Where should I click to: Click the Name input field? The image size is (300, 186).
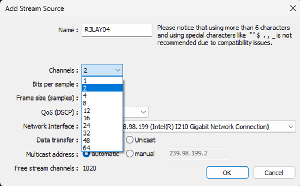(117, 30)
